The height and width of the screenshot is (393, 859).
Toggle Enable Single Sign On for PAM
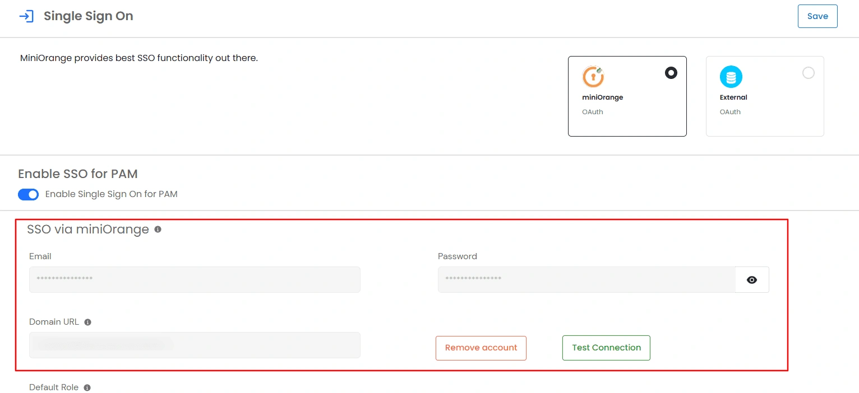29,194
